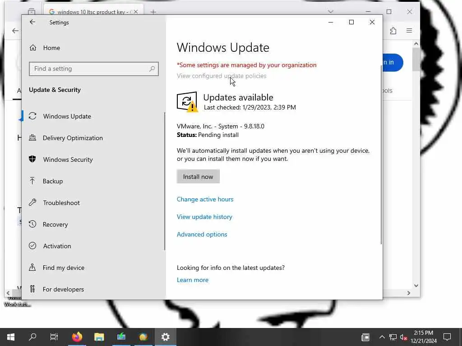Click the Home house icon
Viewport: 462px width, 346px height.
coord(32,47)
